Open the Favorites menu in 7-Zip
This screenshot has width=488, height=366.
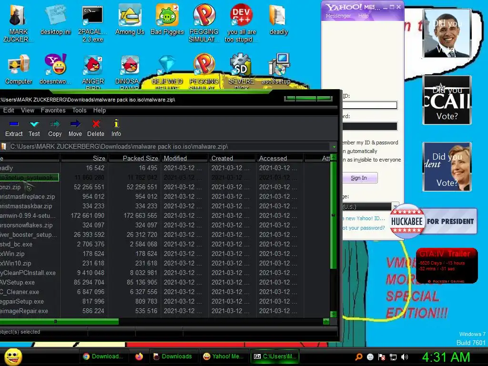coord(53,110)
